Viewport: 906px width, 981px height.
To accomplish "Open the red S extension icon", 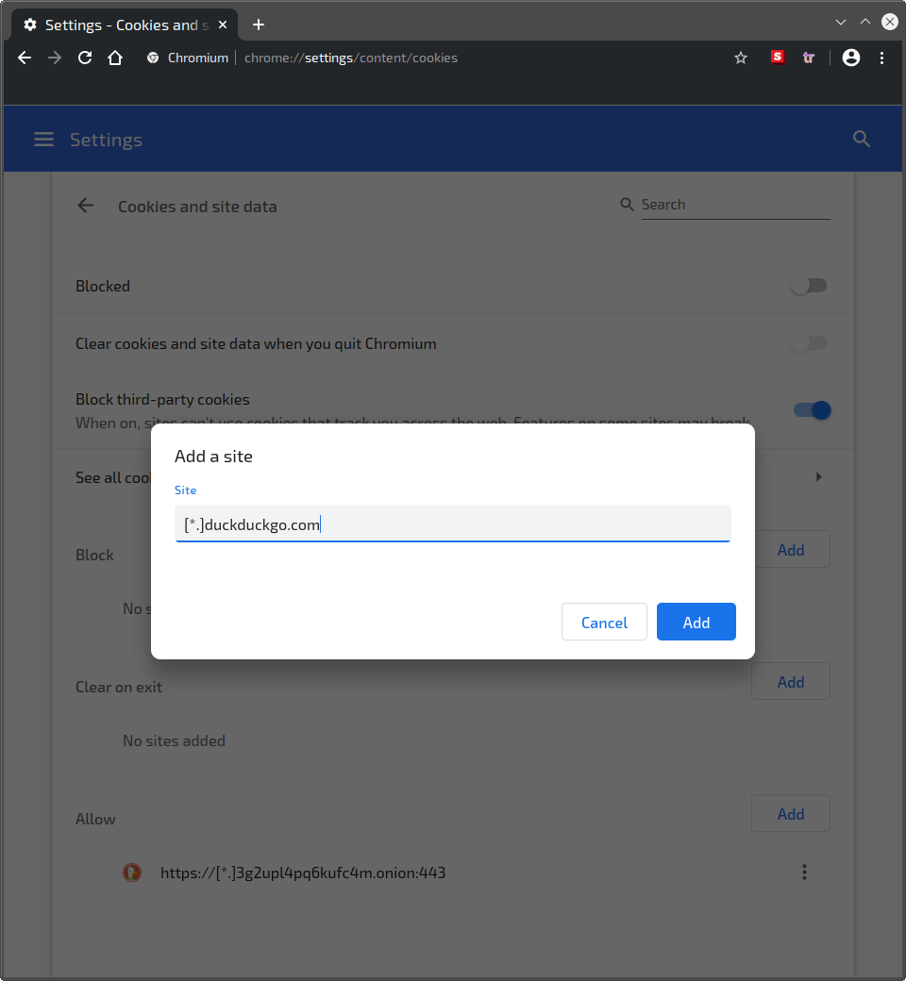I will 778,57.
